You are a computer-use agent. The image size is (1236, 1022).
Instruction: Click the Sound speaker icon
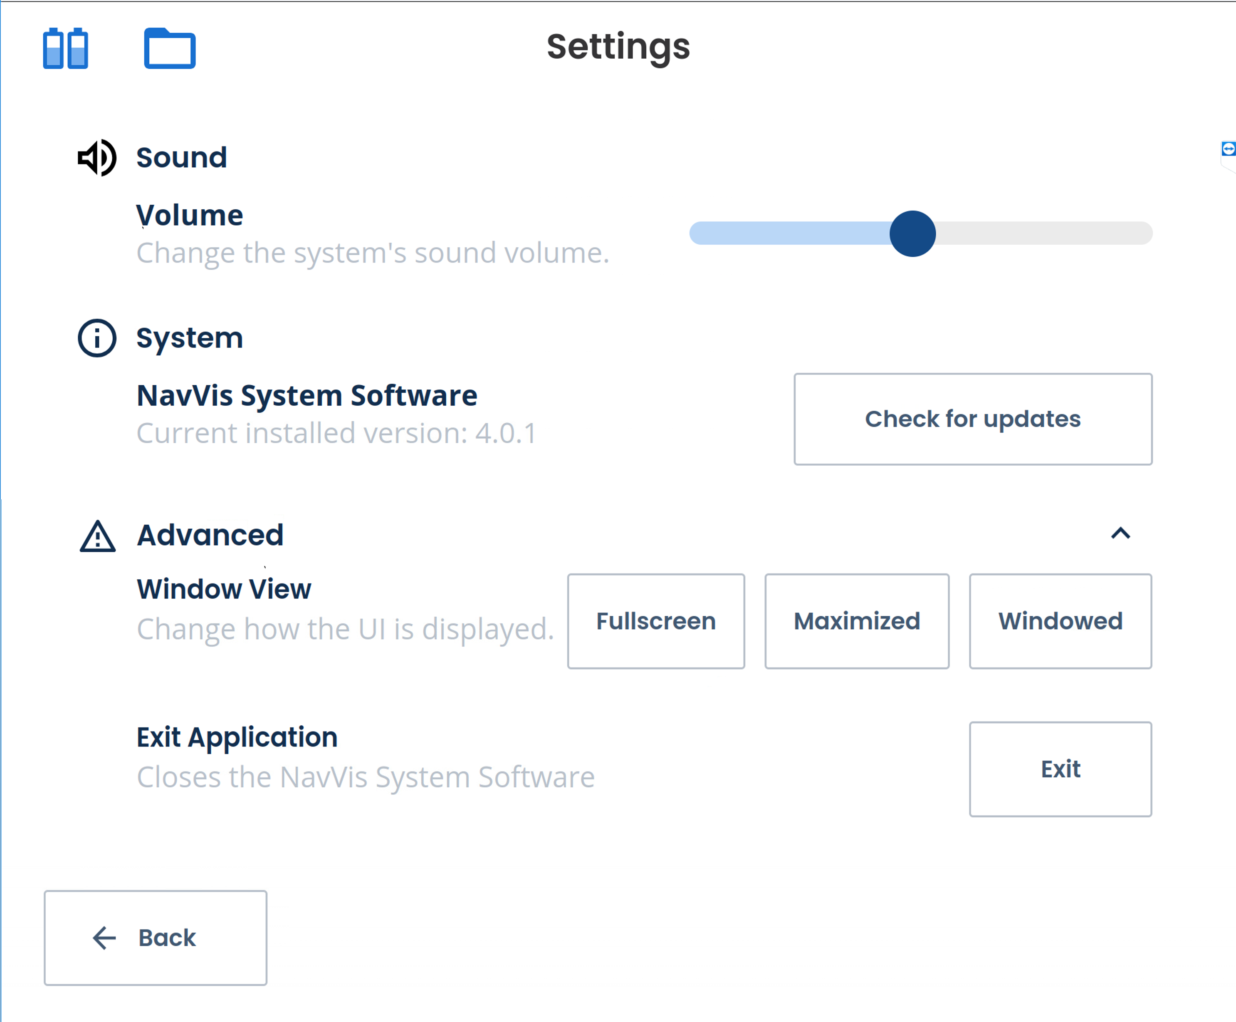click(97, 158)
